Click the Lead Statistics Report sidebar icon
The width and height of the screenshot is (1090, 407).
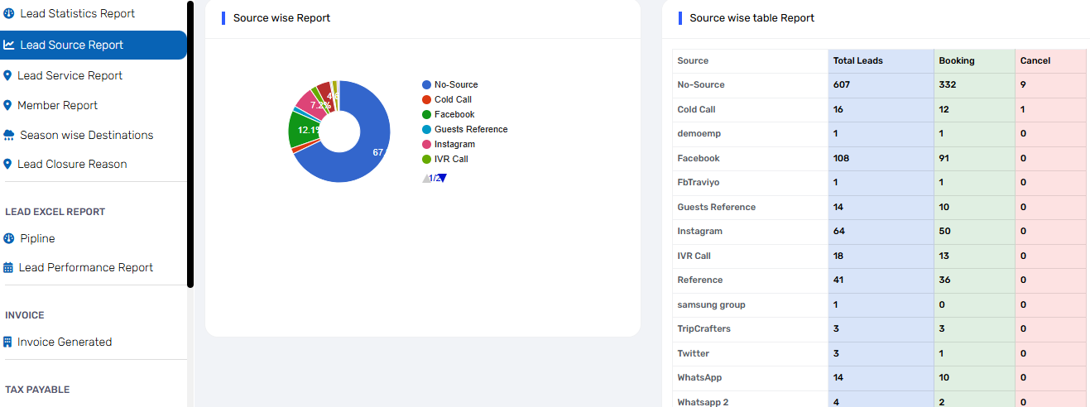coord(9,13)
